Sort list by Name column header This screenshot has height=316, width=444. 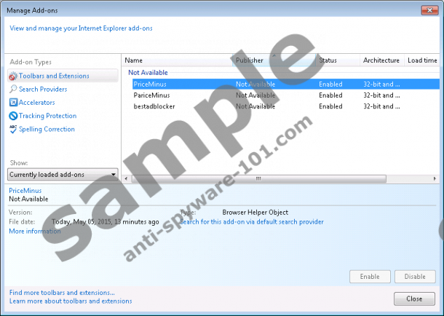[134, 60]
